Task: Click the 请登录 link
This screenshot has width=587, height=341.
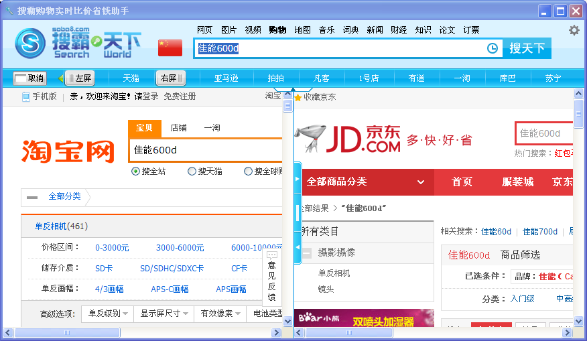Action: pos(146,96)
